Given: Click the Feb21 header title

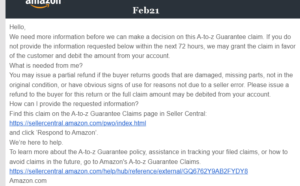Looking at the screenshot, I should (x=146, y=10).
